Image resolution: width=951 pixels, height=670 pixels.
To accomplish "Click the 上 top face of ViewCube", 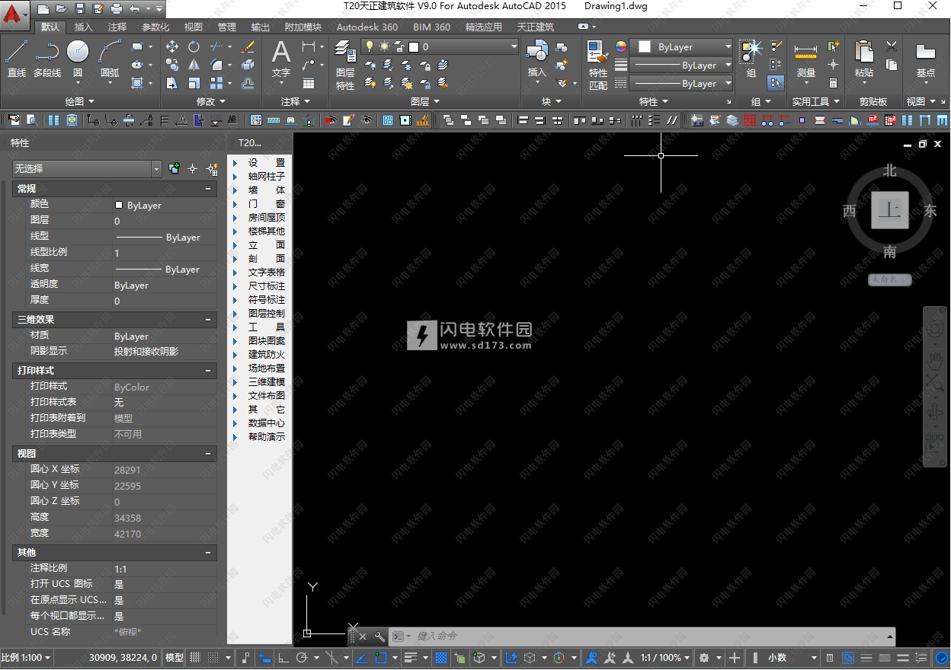I will (890, 210).
